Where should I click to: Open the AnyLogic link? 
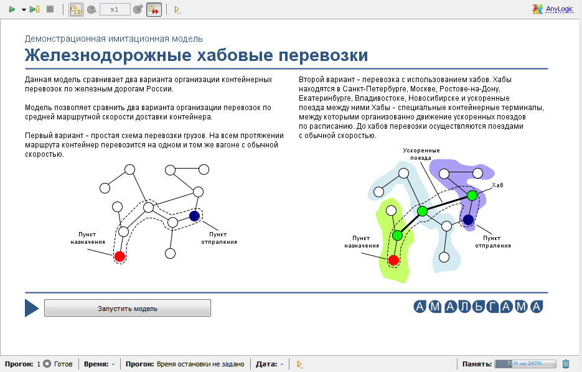pos(560,9)
